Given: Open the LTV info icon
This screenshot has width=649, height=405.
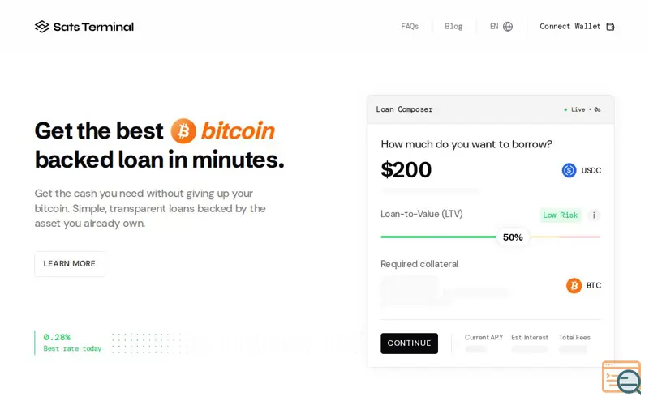Looking at the screenshot, I should pyautogui.click(x=594, y=215).
